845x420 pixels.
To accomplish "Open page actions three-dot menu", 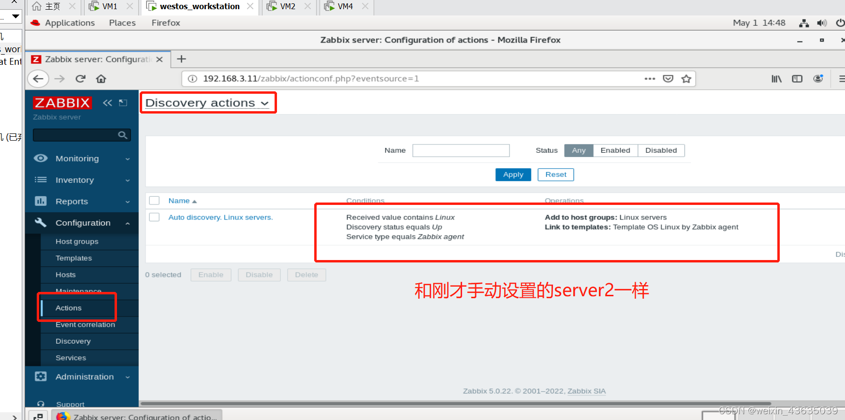I will (650, 79).
